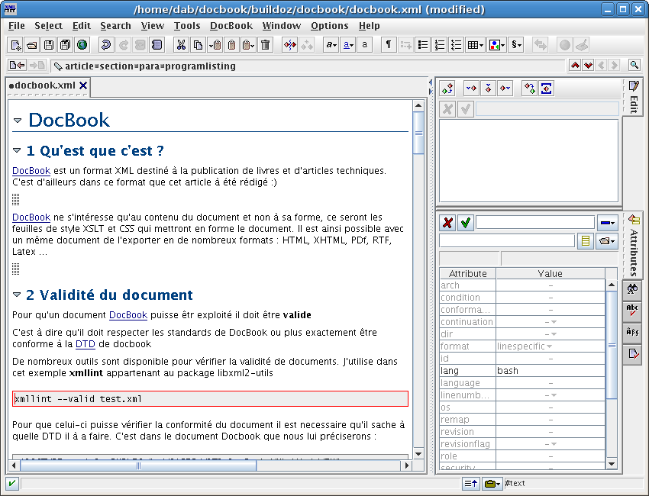Open the italic 'a' text style dropdown
Image resolution: width=649 pixels, height=496 pixels.
coord(331,45)
